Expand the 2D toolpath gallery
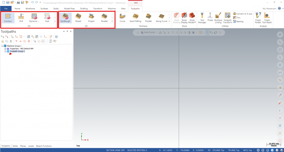This screenshot has width=284, height=152. coord(55,21)
